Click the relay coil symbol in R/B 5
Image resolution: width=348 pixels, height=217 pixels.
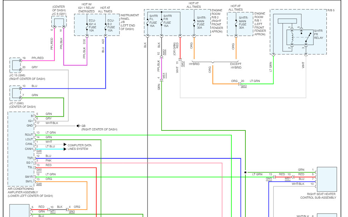pos(292,37)
